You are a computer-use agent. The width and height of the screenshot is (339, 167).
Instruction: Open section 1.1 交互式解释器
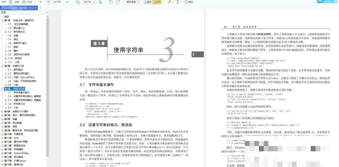(18, 24)
